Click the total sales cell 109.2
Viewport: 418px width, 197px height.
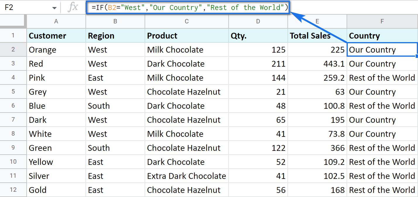317,162
